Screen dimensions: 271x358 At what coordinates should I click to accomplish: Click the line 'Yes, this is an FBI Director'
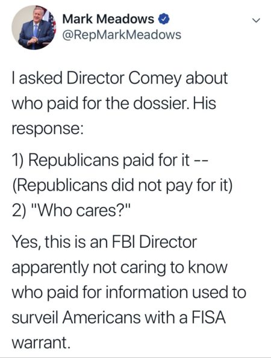tap(104, 242)
